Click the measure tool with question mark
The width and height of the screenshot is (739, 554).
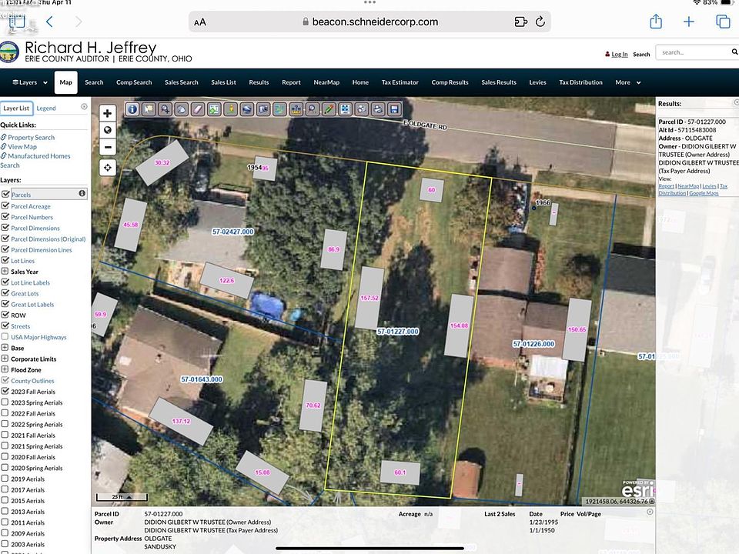pos(296,109)
